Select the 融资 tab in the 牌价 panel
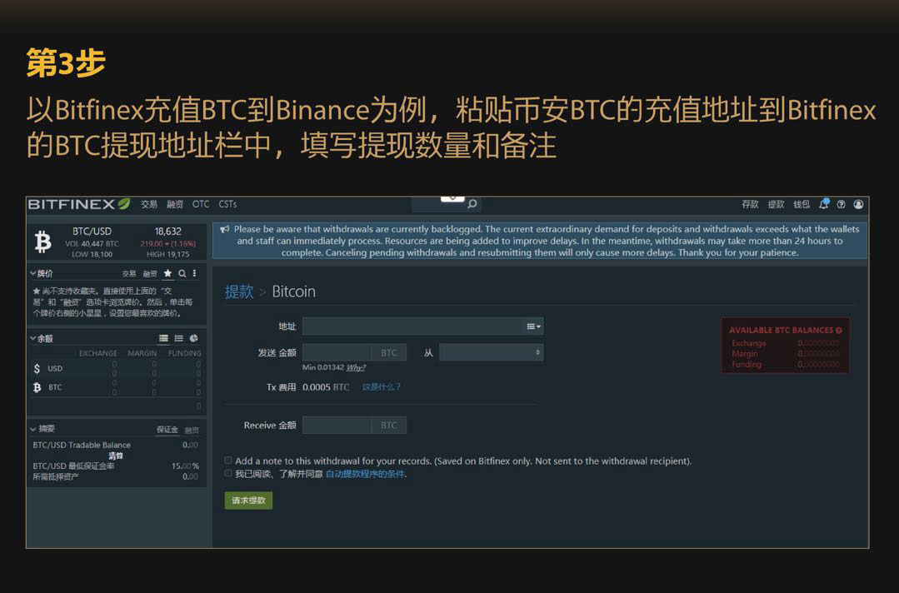The image size is (899, 593). [x=150, y=274]
